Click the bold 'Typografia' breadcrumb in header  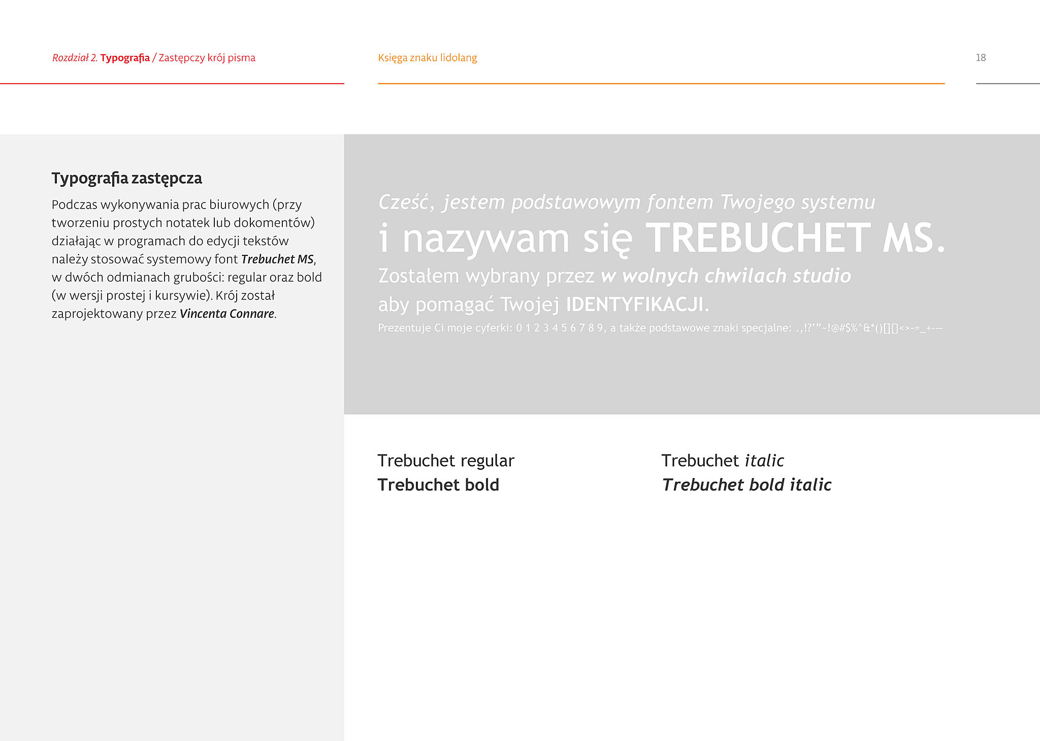pyautogui.click(x=125, y=58)
